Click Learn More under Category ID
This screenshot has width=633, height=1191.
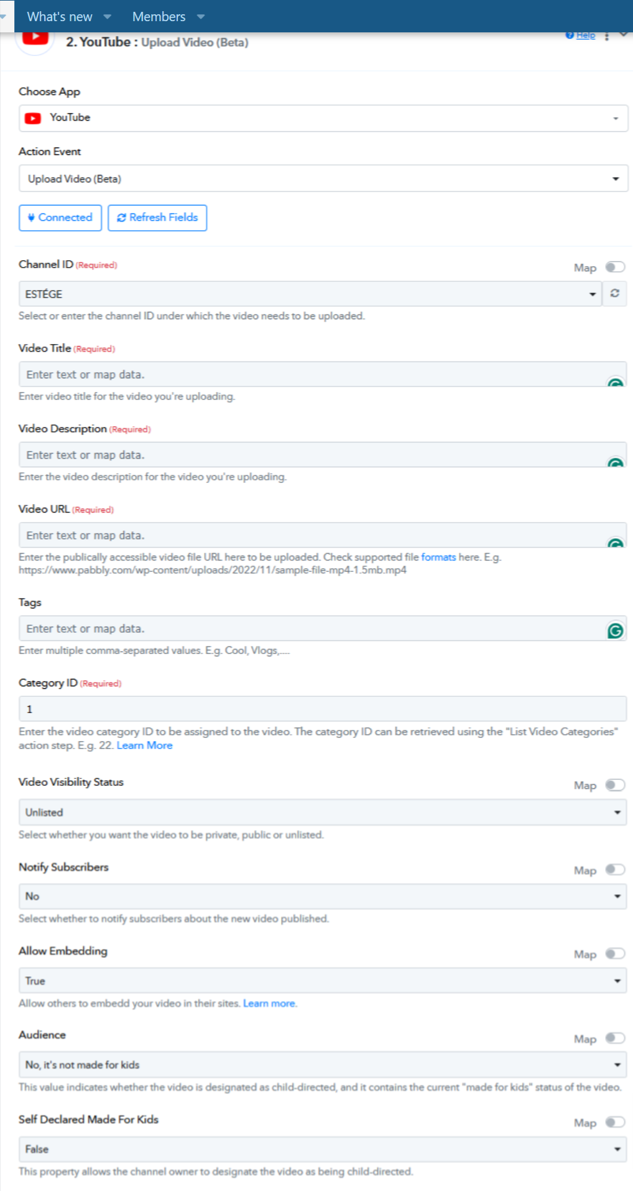tap(144, 745)
